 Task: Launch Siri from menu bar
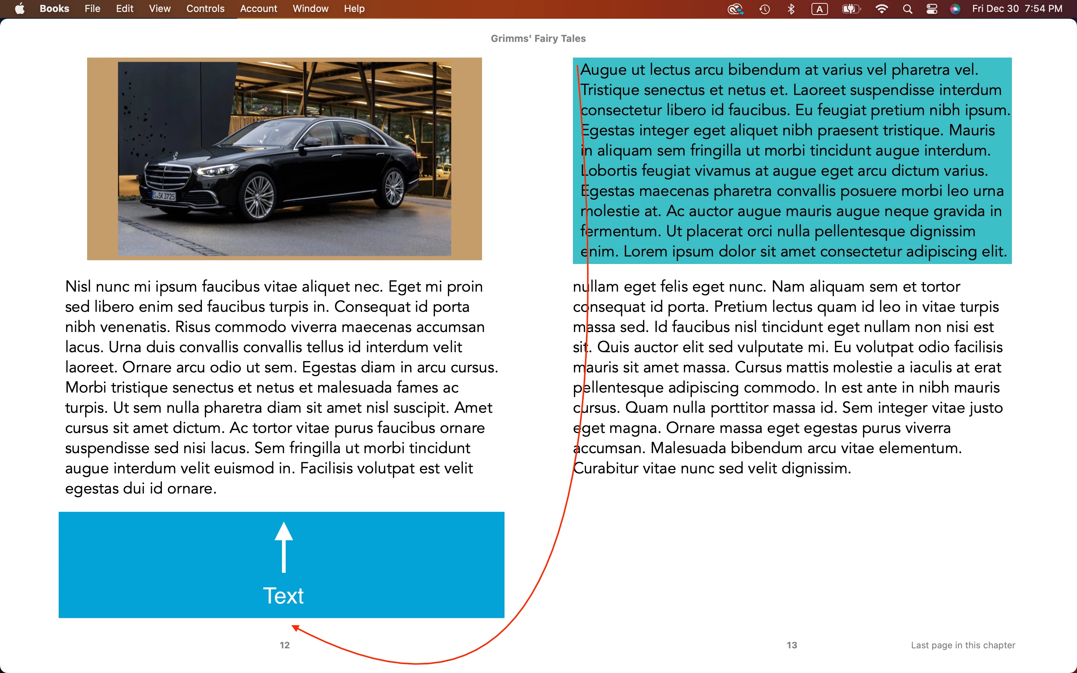[955, 9]
